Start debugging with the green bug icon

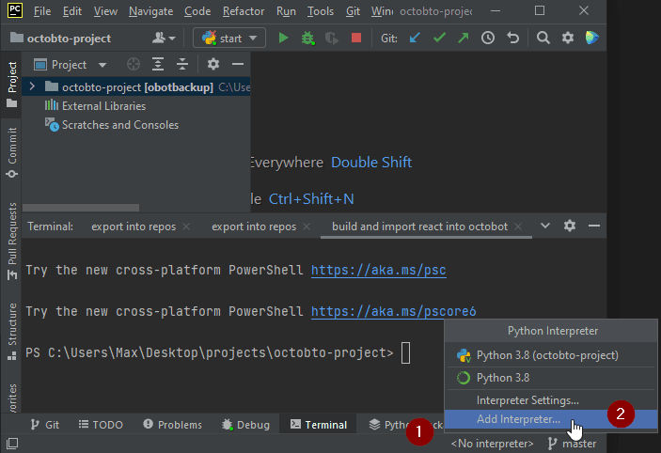(307, 39)
